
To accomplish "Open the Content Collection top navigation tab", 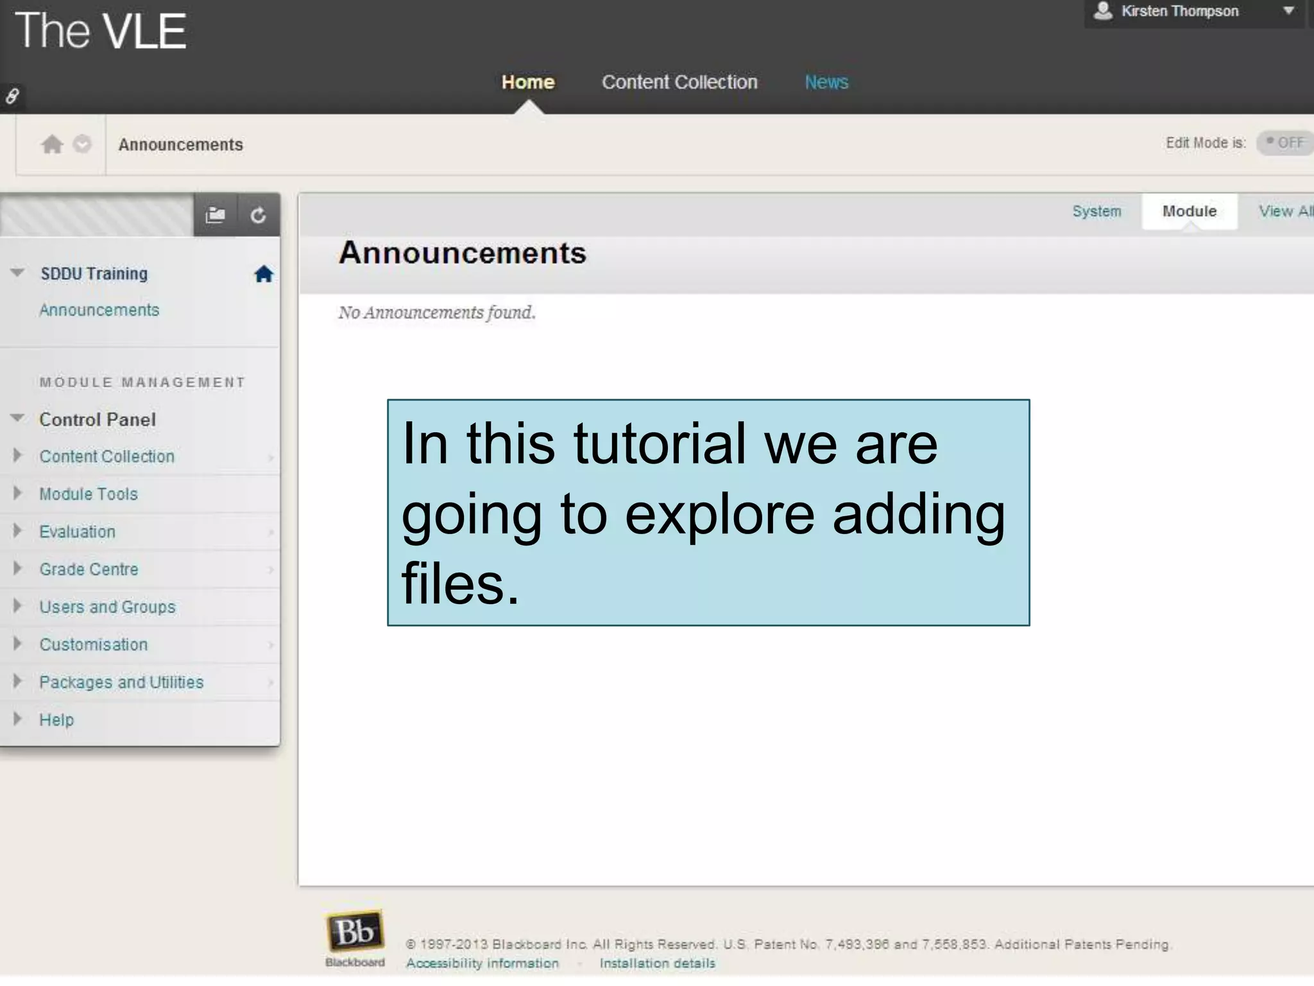I will click(679, 82).
